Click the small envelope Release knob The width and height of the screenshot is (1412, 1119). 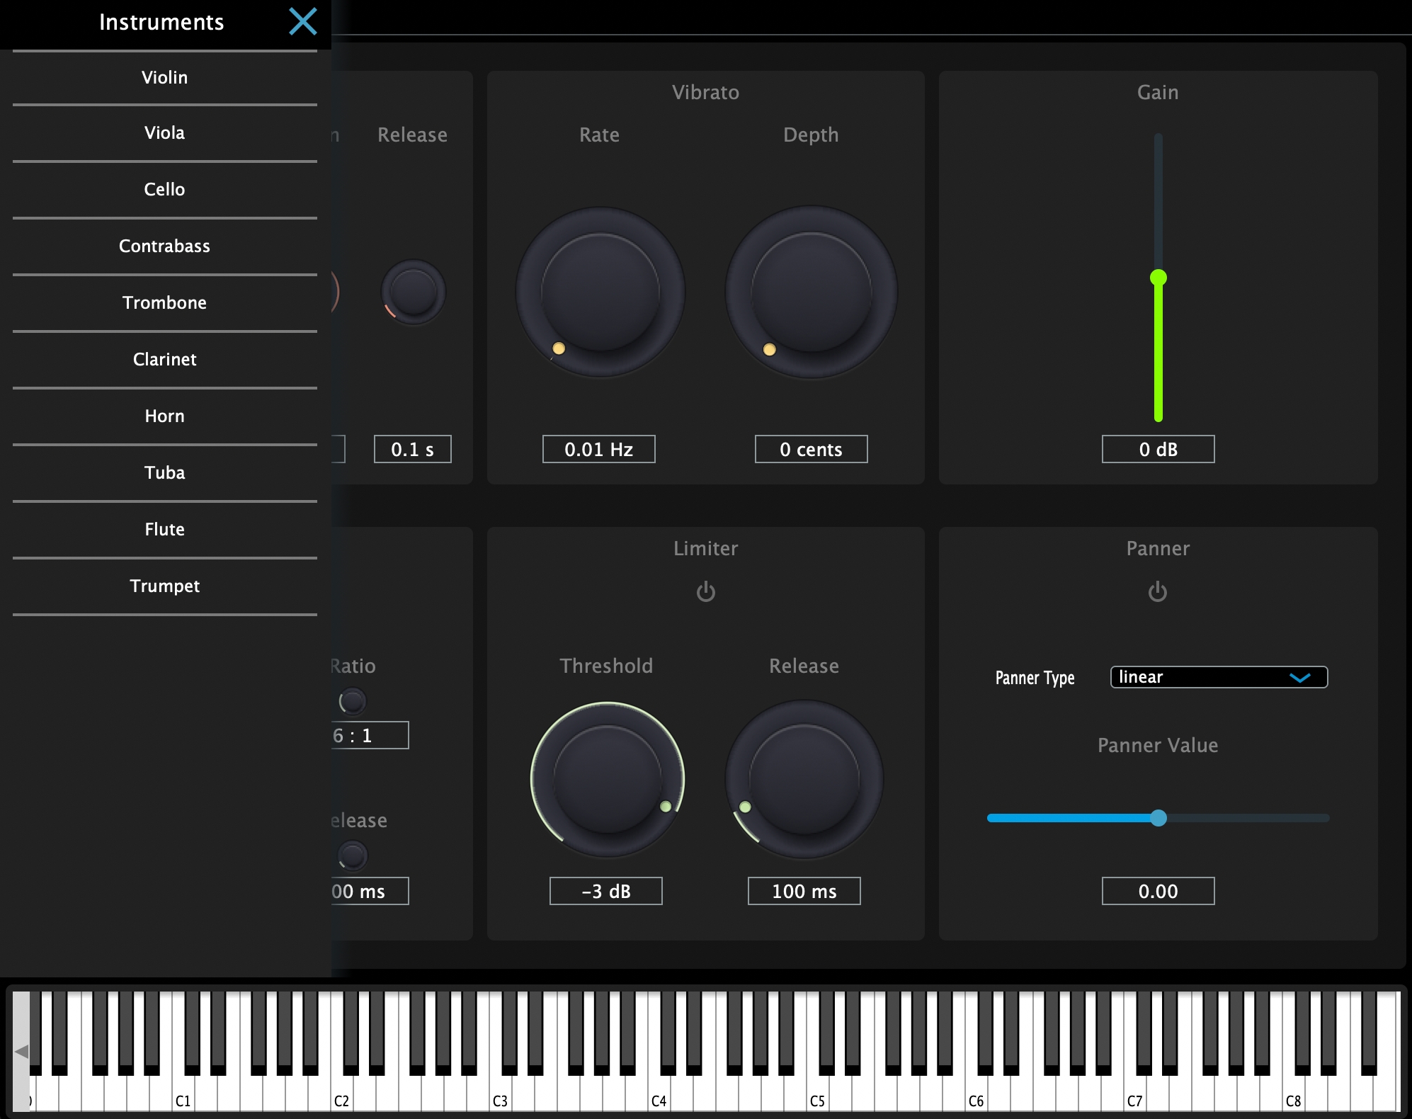click(x=413, y=292)
